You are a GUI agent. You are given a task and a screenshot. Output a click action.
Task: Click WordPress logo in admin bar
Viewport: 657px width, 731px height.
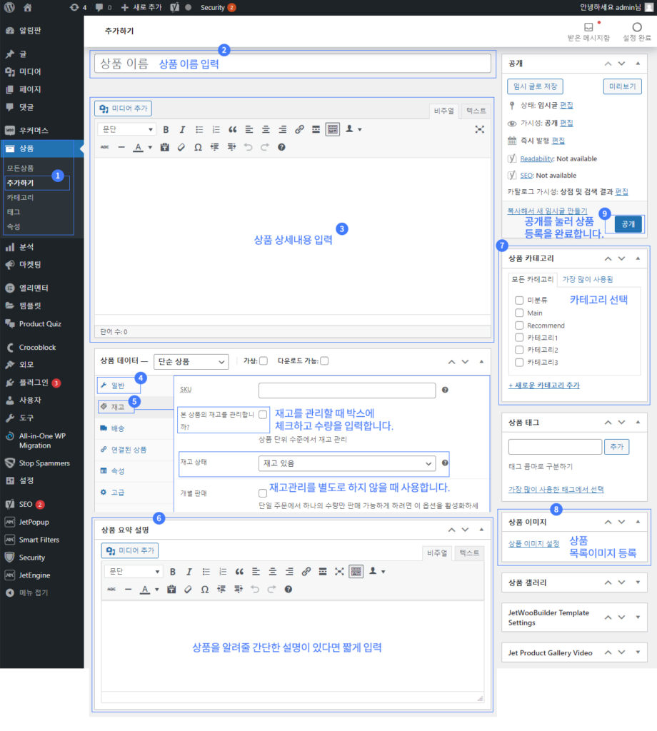(x=9, y=7)
